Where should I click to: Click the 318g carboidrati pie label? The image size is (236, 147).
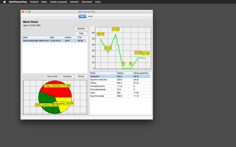[x=57, y=86]
